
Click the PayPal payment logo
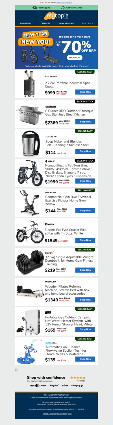pyautogui.click(x=54, y=385)
